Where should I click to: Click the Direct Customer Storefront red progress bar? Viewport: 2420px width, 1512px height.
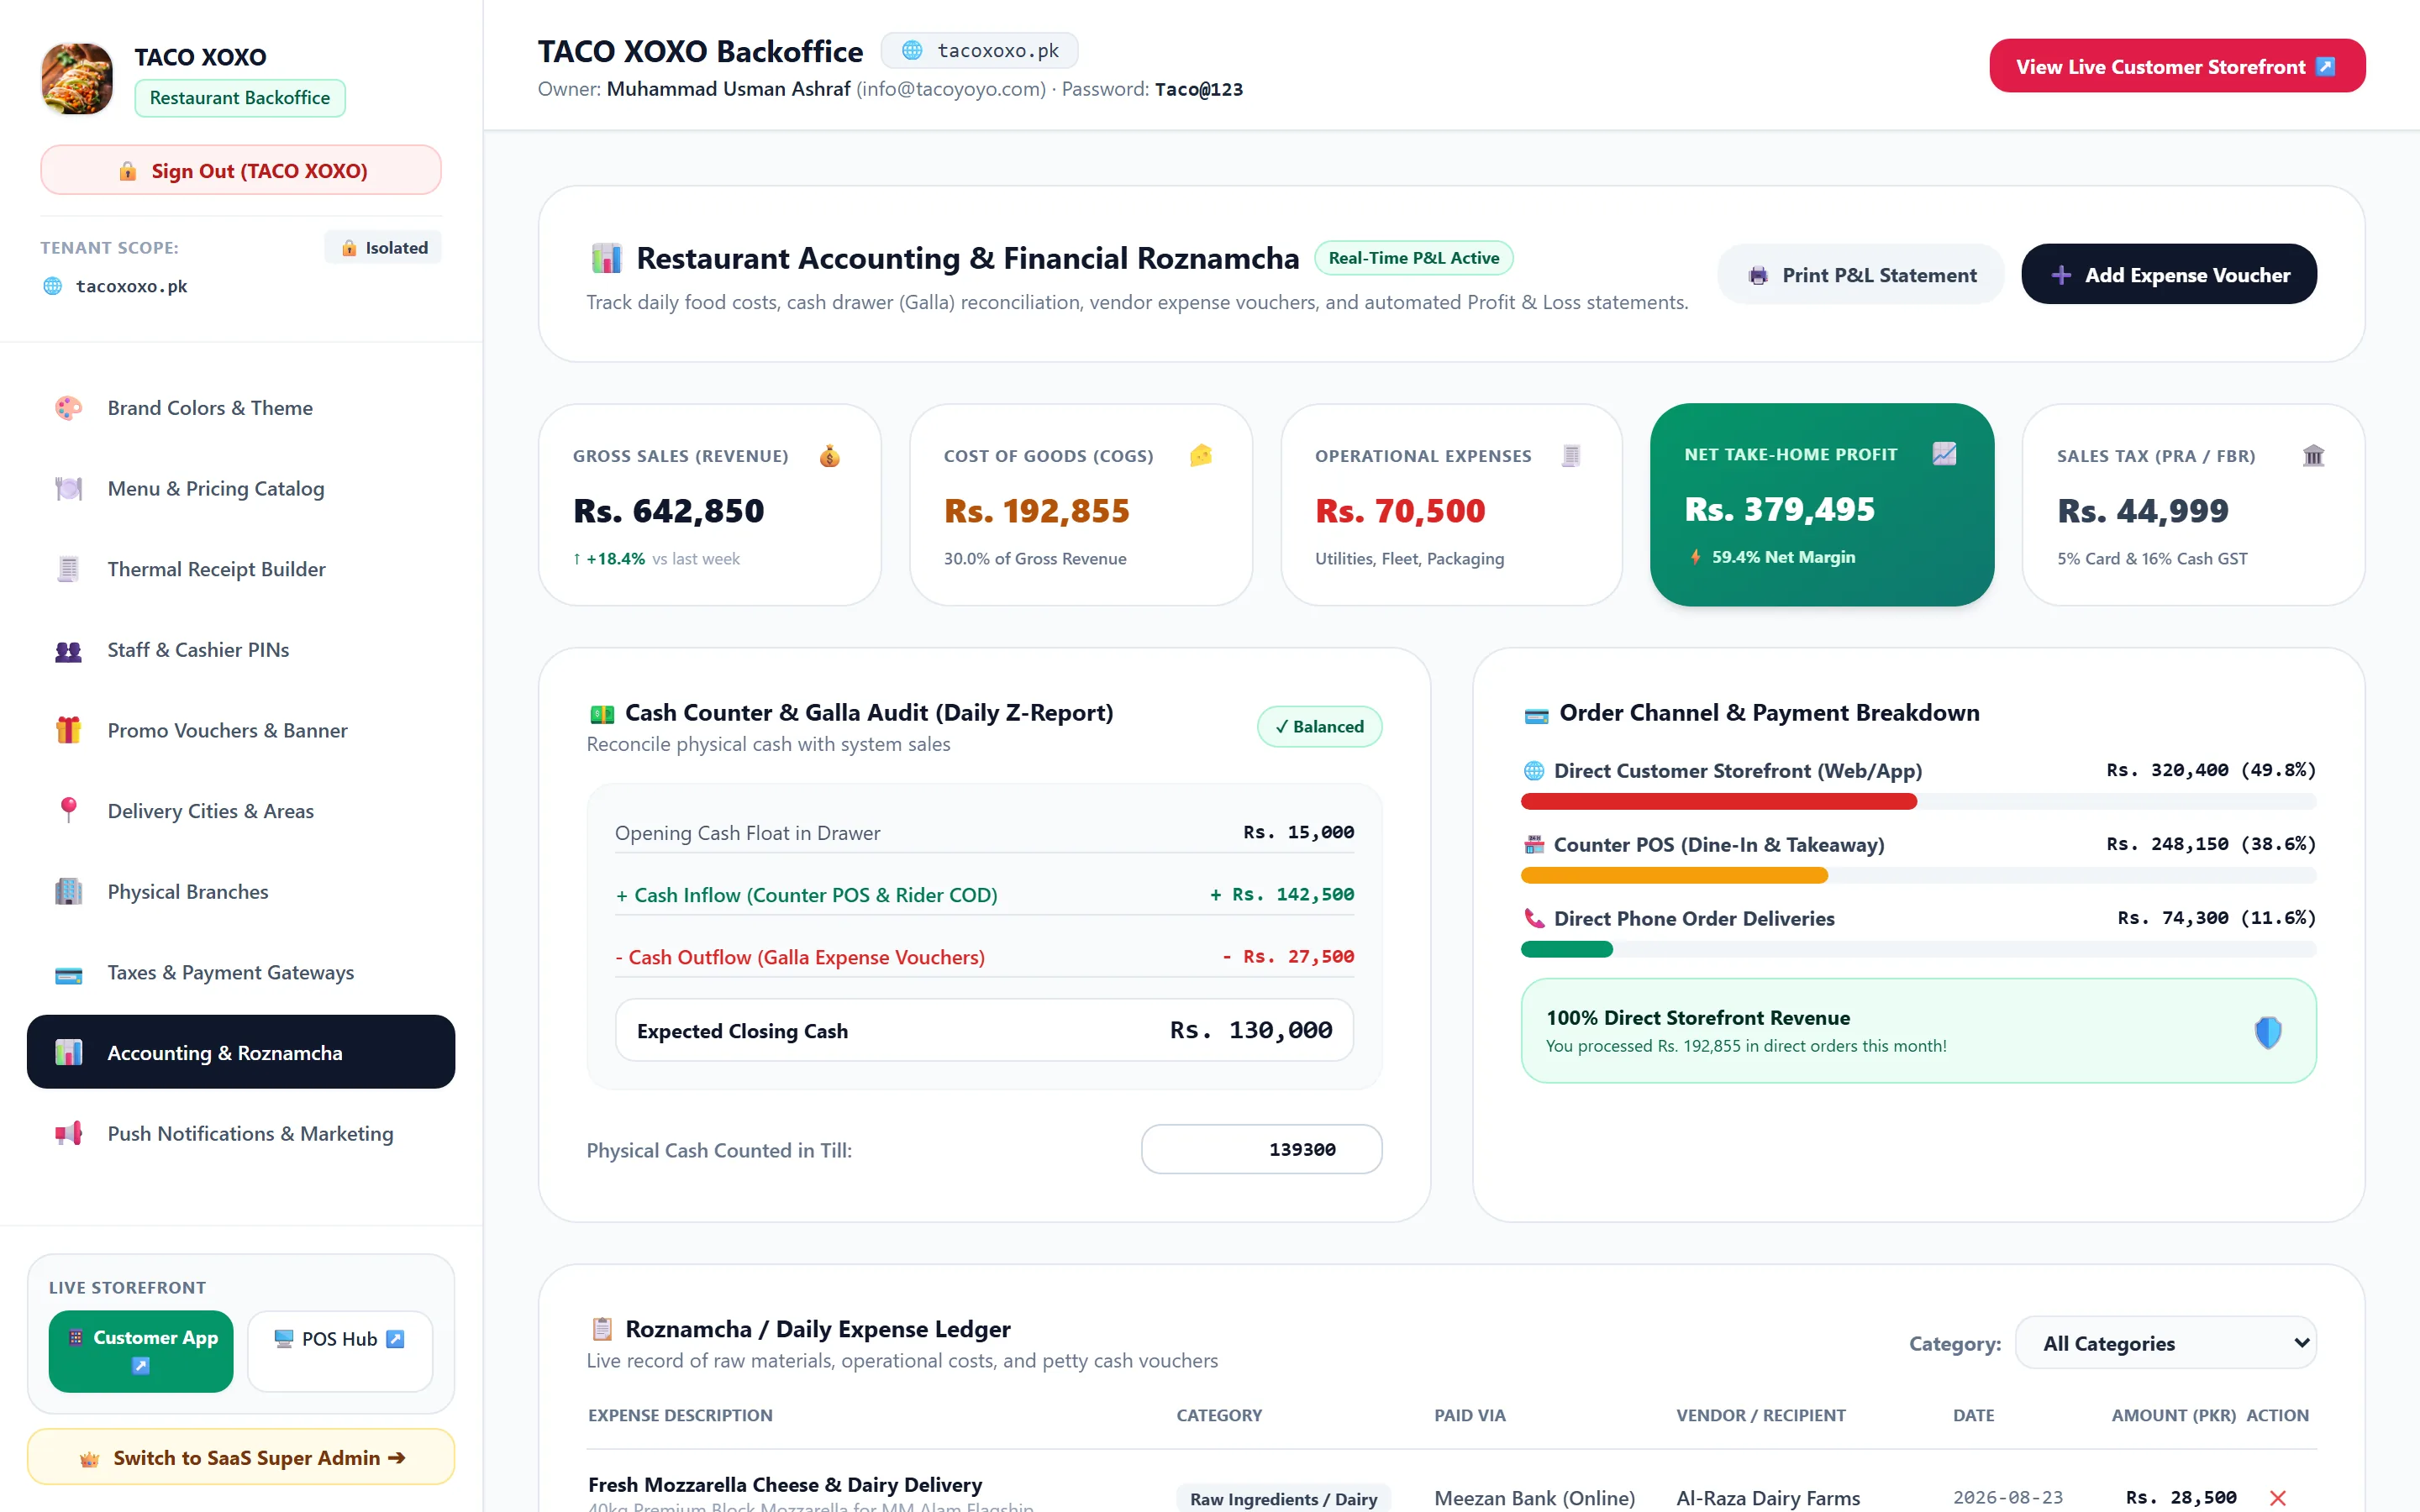1718,801
